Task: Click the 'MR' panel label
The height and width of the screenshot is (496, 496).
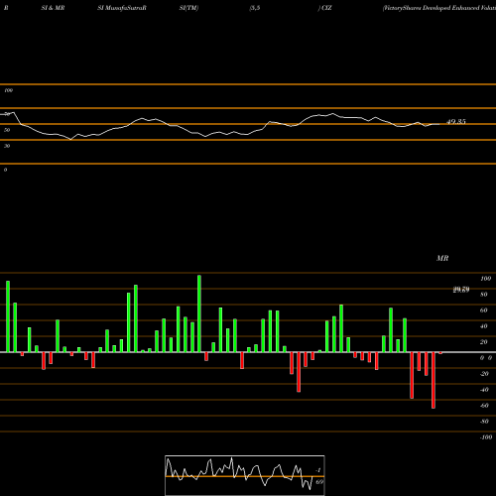Action: (442, 258)
